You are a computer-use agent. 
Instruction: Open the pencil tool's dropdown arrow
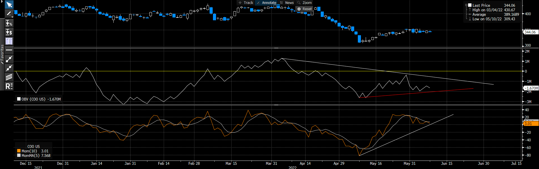pyautogui.click(x=12, y=17)
